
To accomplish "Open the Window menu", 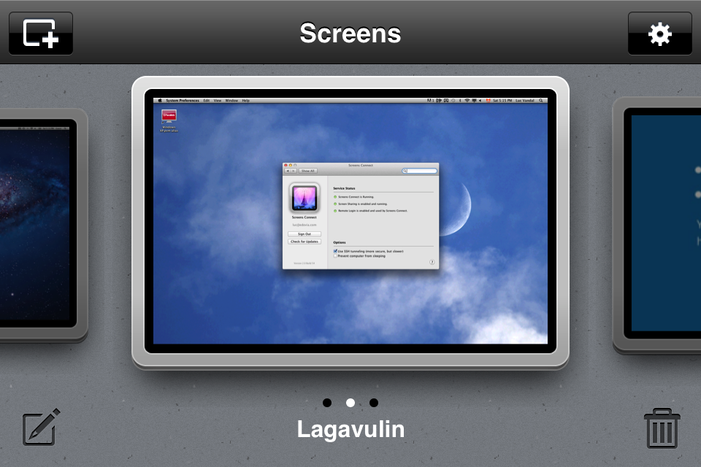I will [231, 101].
